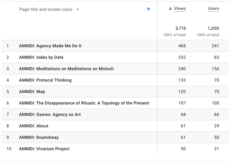
Task: Select the AMMDI: Map page title
Action: [32, 92]
